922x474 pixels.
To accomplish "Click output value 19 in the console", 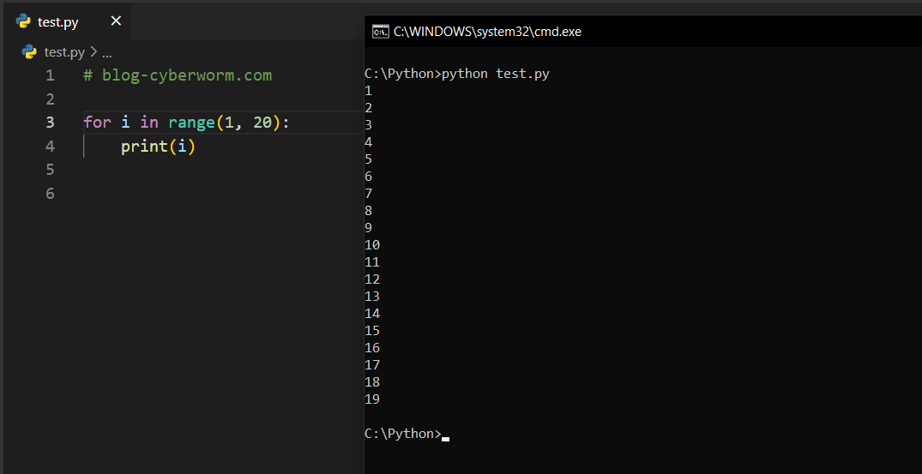I will click(x=372, y=399).
